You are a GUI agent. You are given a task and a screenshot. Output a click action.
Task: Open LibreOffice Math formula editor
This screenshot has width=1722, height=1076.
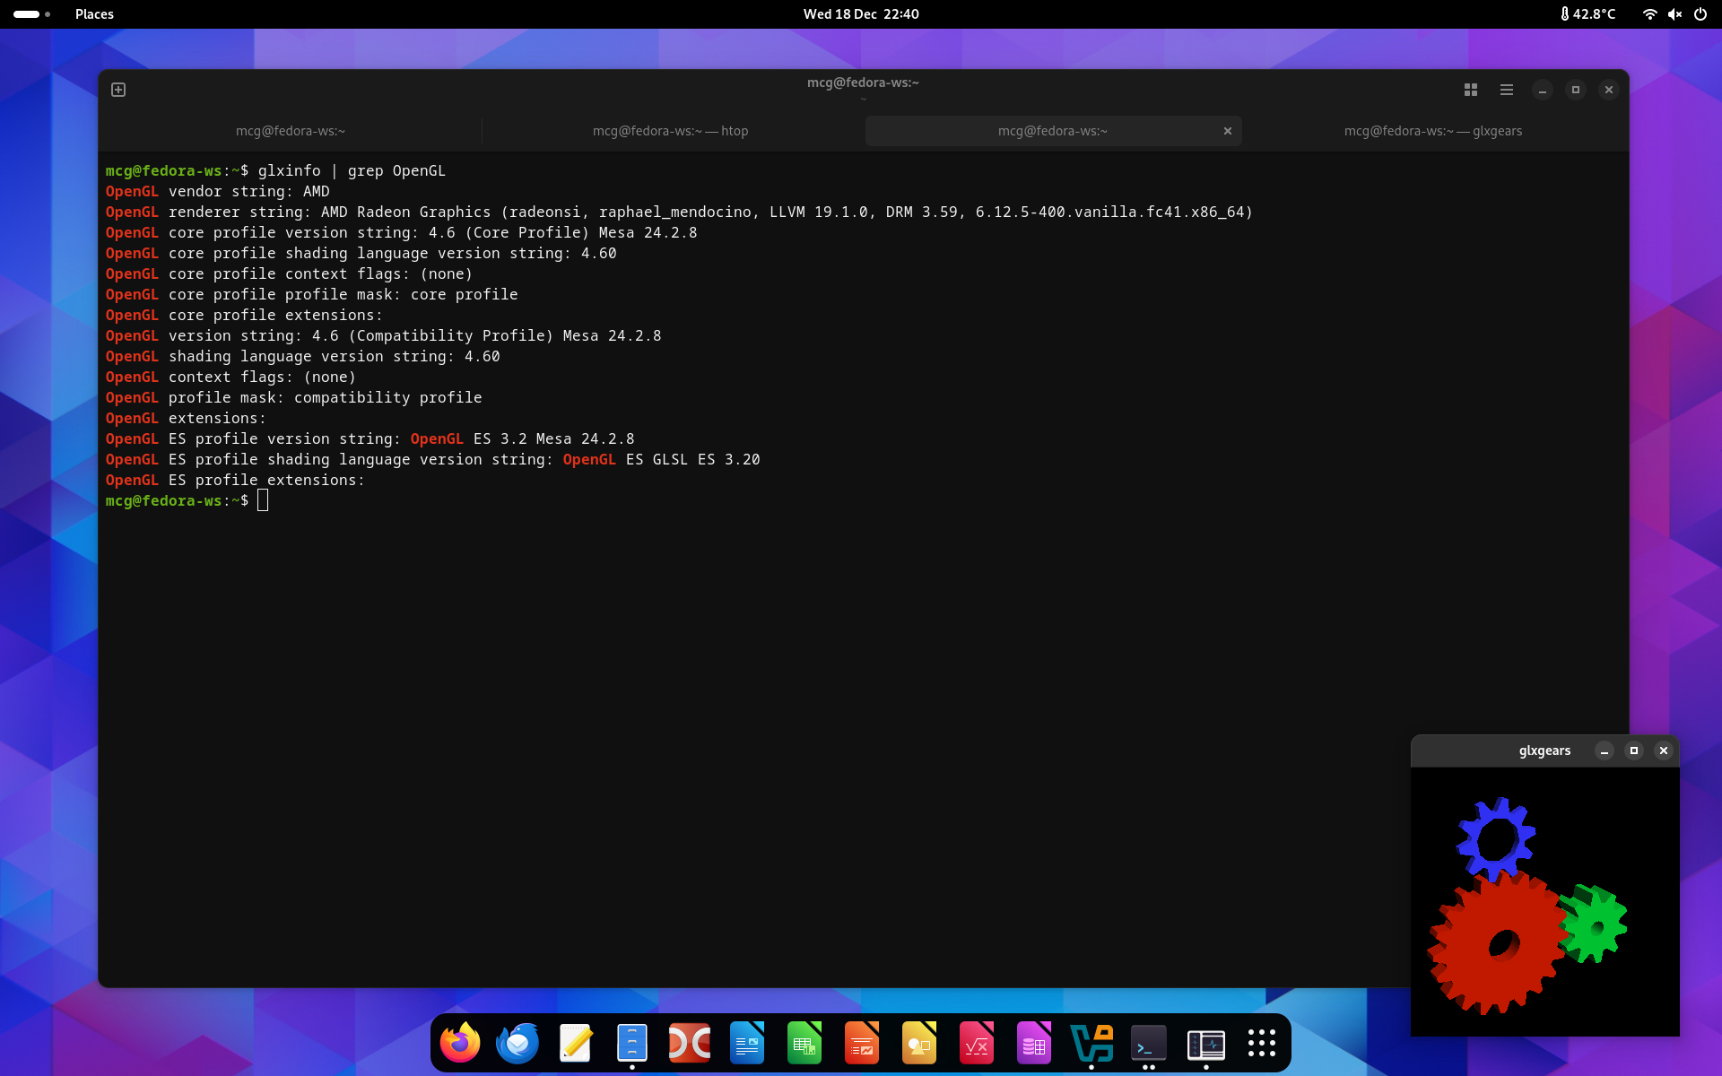977,1044
